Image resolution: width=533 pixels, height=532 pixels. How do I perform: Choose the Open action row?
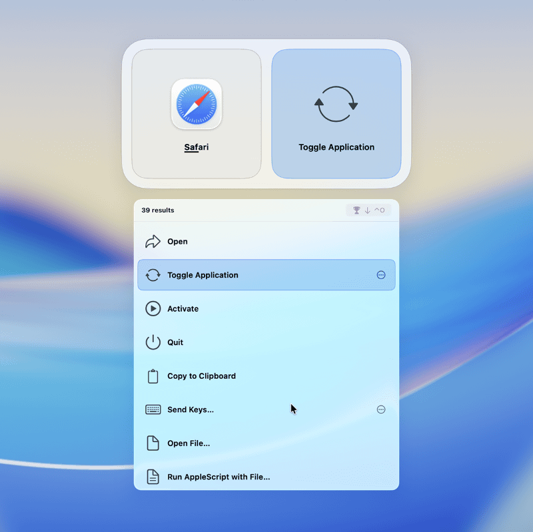click(266, 242)
